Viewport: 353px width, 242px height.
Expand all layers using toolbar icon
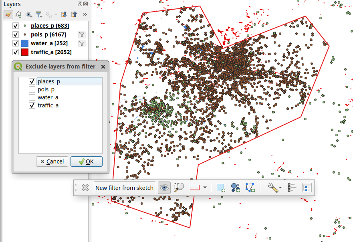[x=63, y=14]
